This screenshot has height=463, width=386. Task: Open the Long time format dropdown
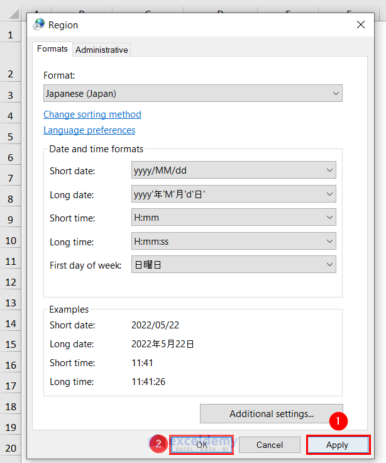click(x=234, y=241)
